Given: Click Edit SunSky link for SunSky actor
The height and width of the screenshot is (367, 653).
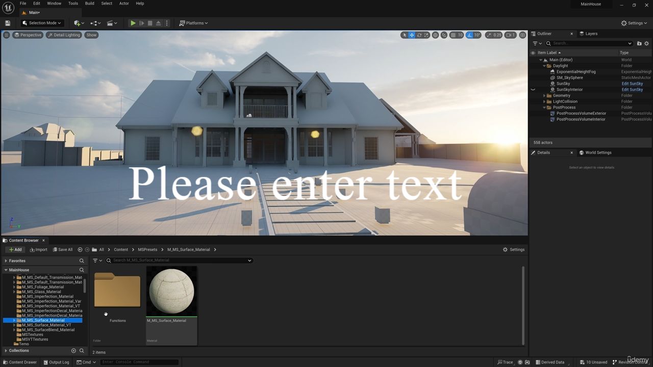Looking at the screenshot, I should (x=632, y=84).
